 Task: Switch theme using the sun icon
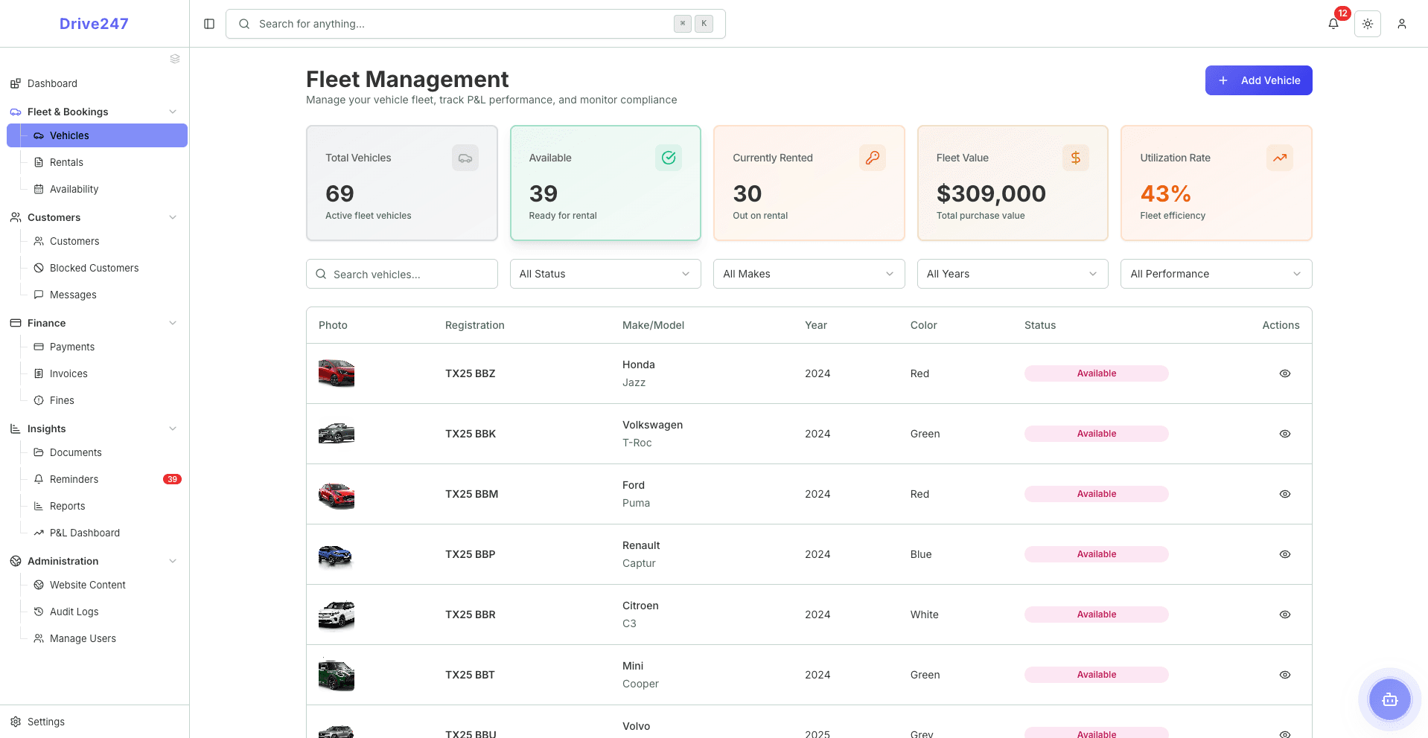(x=1368, y=23)
